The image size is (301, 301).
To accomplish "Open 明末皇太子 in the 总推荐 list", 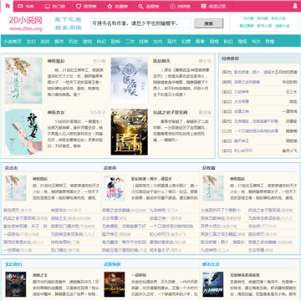I will 160,250.
